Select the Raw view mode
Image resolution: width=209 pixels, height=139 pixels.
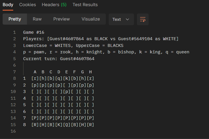pos(37,19)
